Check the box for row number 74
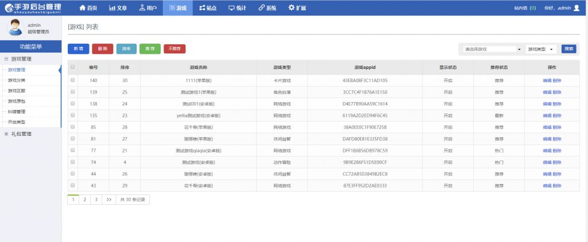 (73, 162)
